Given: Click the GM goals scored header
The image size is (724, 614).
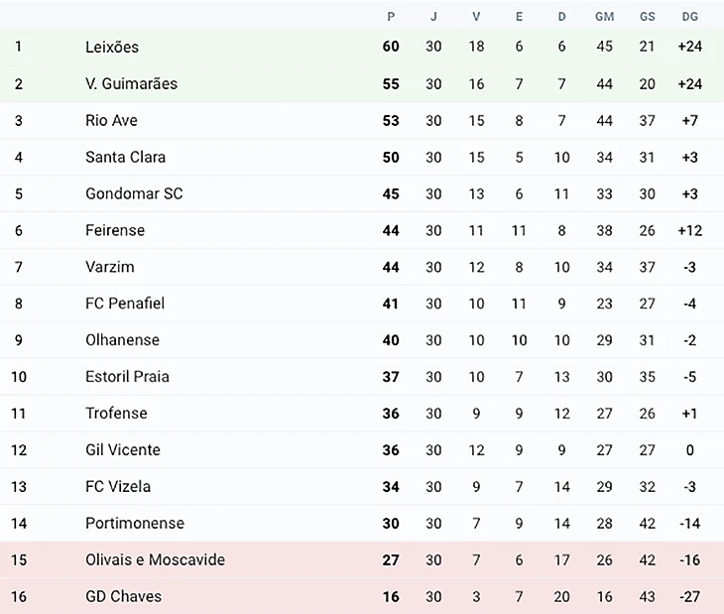Looking at the screenshot, I should [x=604, y=16].
